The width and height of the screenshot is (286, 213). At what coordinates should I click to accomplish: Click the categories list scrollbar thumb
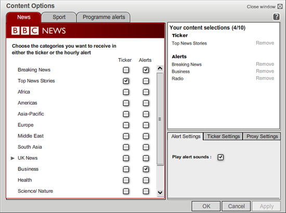click(160, 119)
